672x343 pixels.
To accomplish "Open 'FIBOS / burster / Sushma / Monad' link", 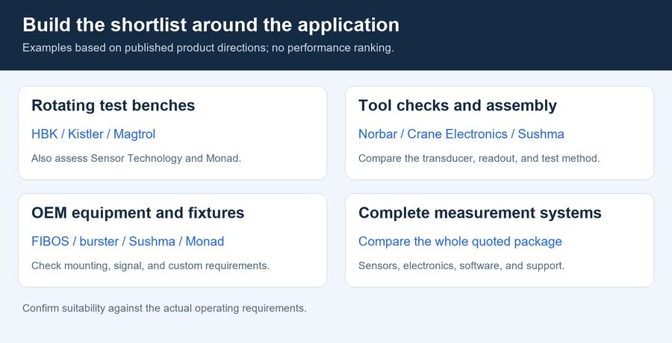I will [x=128, y=242].
